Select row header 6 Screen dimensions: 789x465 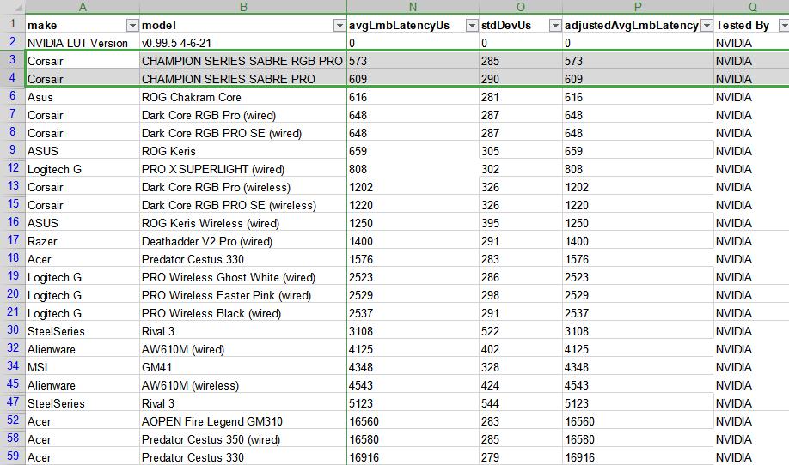13,96
